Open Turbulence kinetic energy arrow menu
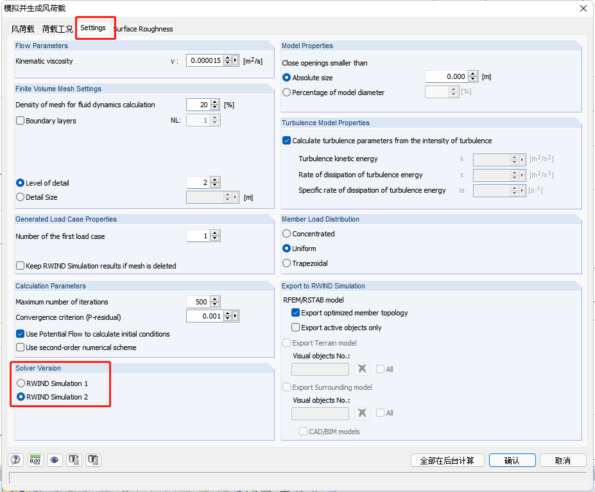This screenshot has height=492, width=595. point(522,159)
